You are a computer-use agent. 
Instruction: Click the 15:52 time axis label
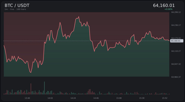[x=165, y=98]
